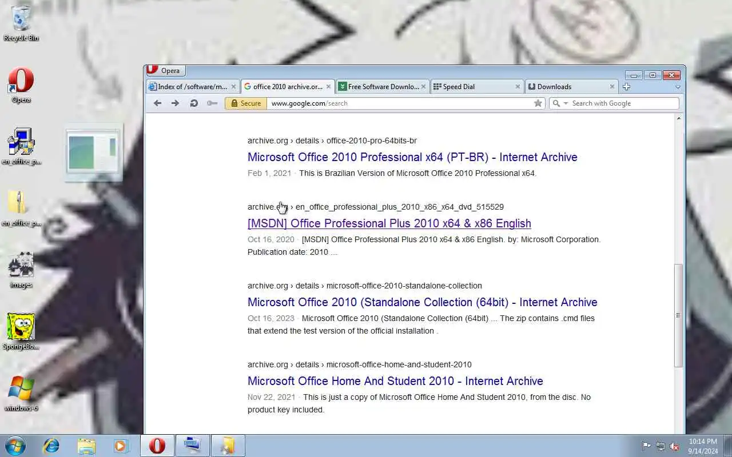
Task: Select the SpongeBob desktop icon
Action: 21,332
